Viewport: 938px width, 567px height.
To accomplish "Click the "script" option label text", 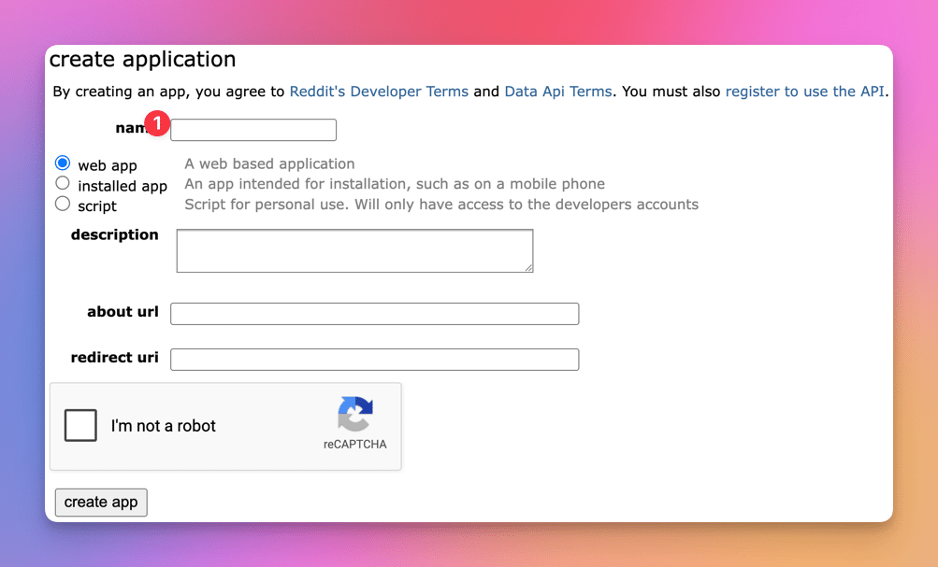I will pos(97,206).
